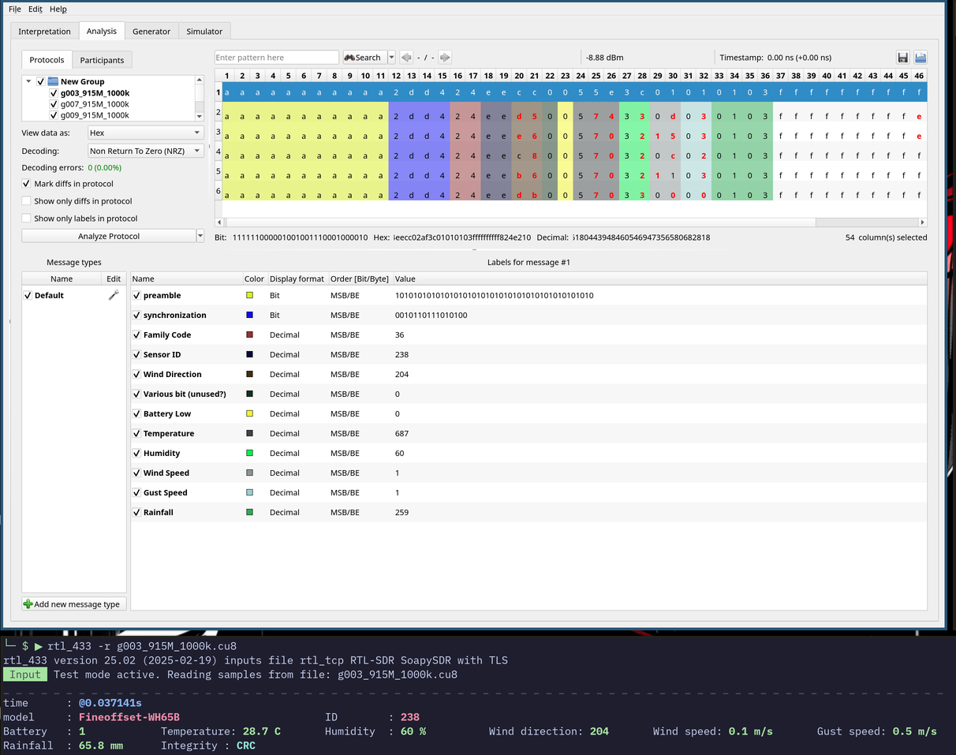Switch to the Interpretation tab
This screenshot has width=956, height=755.
44,32
